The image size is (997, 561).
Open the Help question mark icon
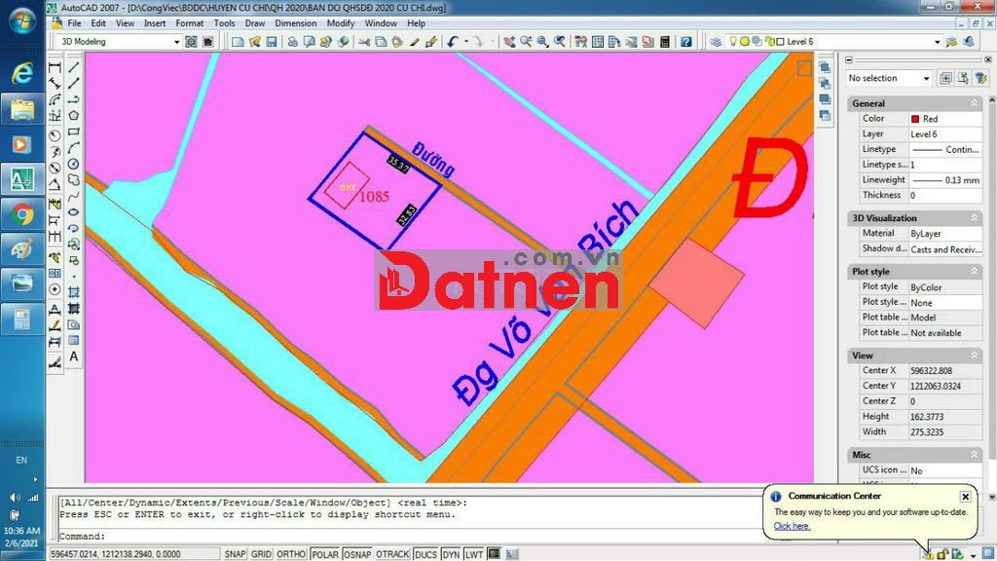pyautogui.click(x=686, y=42)
